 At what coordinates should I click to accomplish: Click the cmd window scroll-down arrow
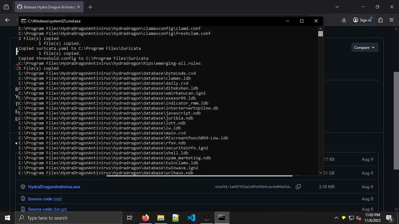click(320, 173)
